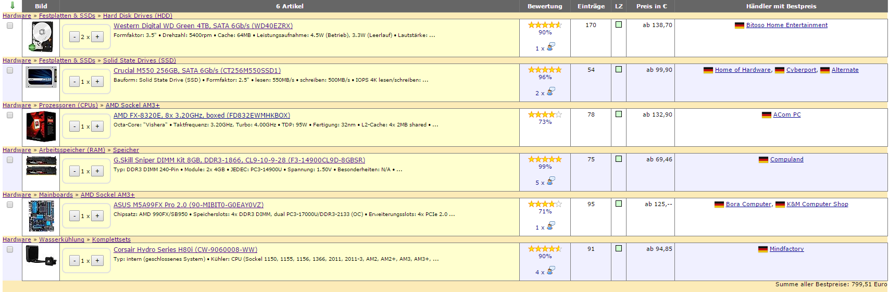The image size is (889, 292).
Task: Click star rating for AMD FX-8320E
Action: [545, 115]
